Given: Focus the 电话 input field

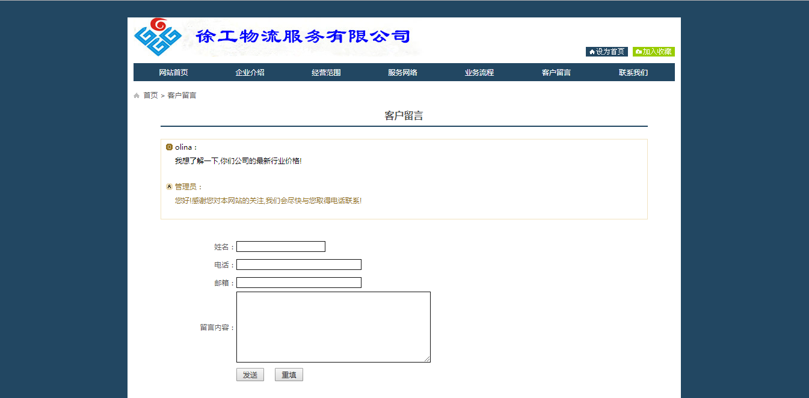Looking at the screenshot, I should pos(298,265).
